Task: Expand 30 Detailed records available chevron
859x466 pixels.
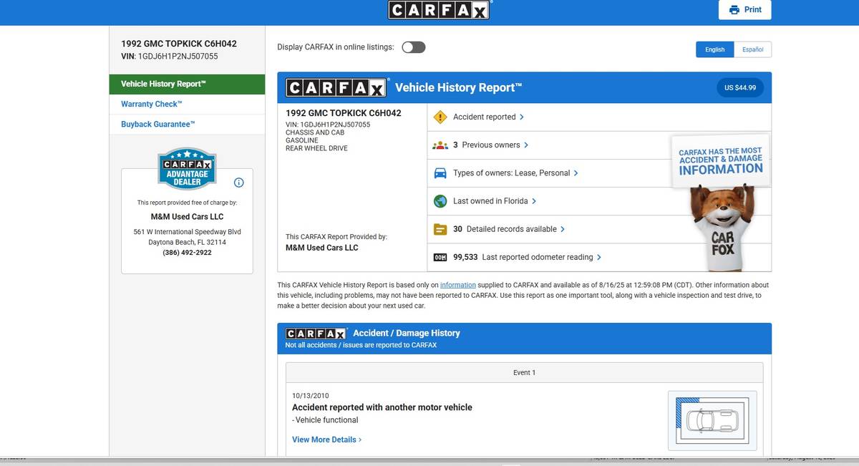Action: [x=563, y=229]
